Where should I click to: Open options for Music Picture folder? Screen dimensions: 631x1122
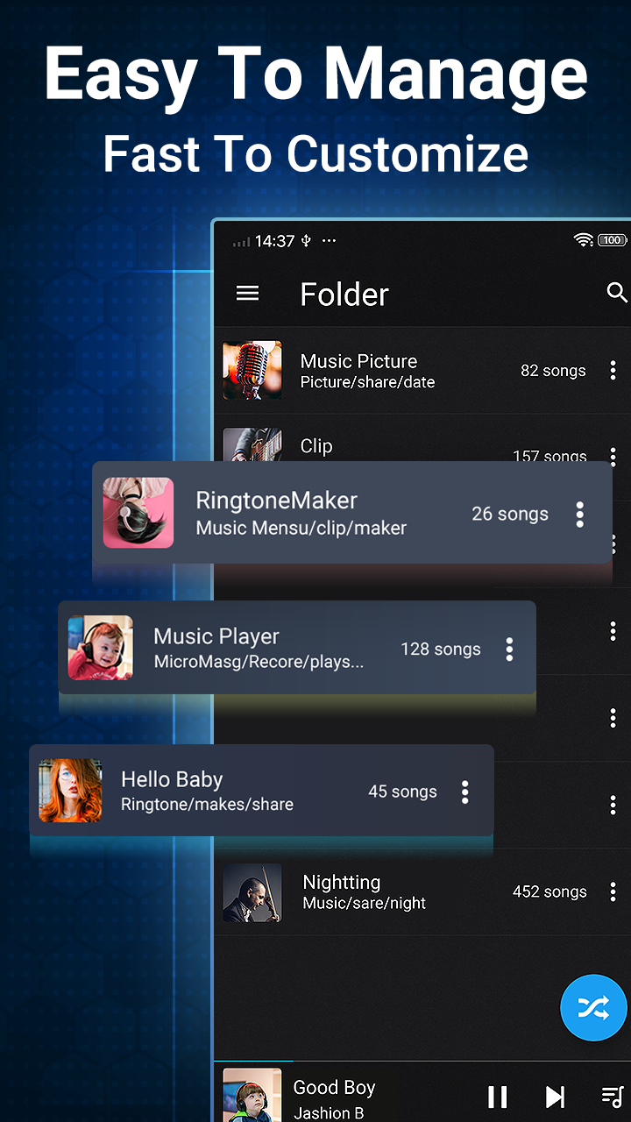point(613,371)
